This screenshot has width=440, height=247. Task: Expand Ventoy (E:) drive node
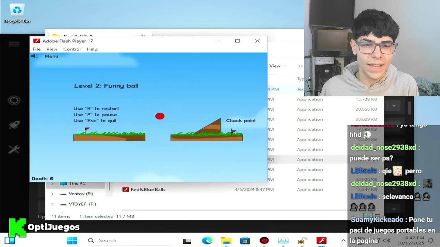tap(52, 194)
